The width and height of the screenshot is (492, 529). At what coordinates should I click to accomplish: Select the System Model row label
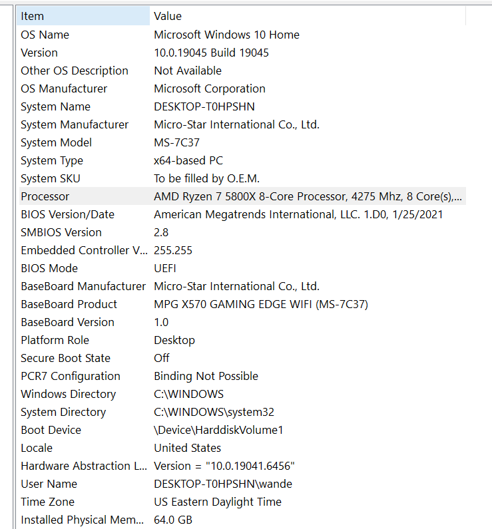[x=57, y=142]
